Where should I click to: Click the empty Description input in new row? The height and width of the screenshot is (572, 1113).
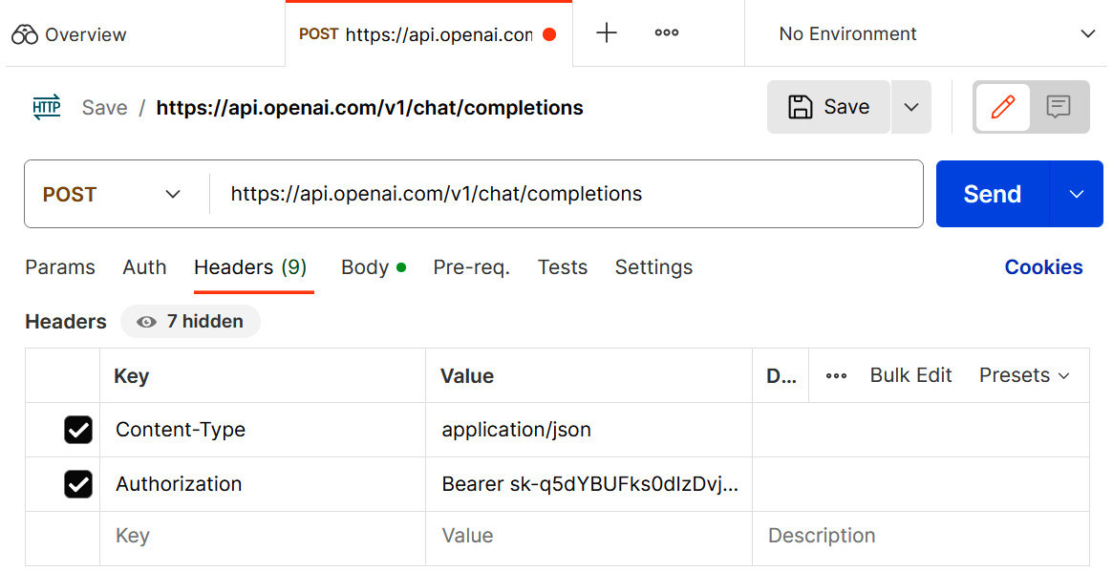pos(921,536)
